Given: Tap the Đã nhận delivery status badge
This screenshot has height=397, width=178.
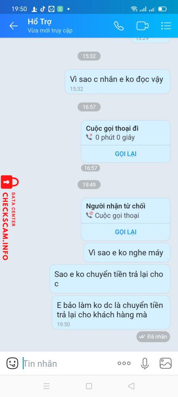Looking at the screenshot, I should (x=153, y=337).
